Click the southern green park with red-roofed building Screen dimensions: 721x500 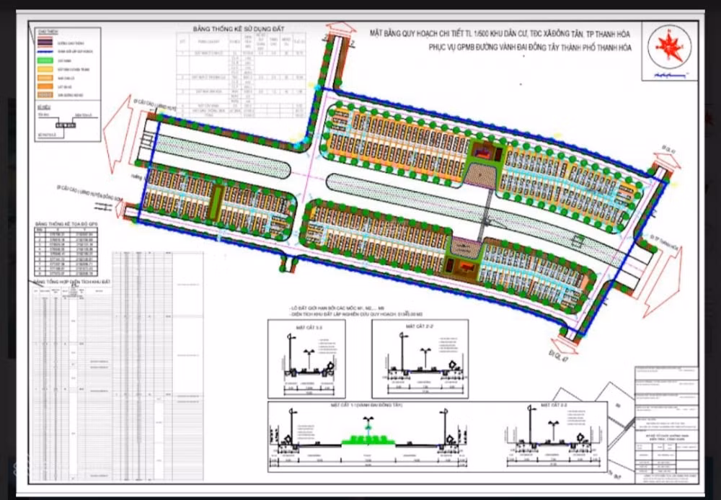point(462,268)
